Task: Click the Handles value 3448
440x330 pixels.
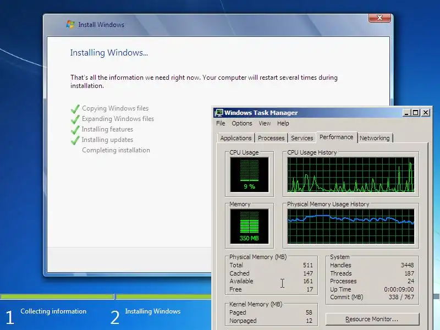Action: pos(407,265)
